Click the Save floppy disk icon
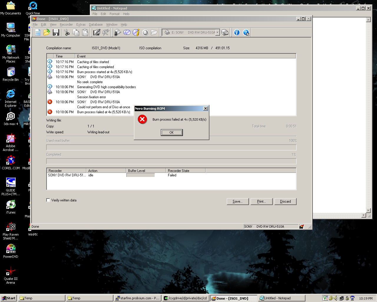 tap(56, 32)
